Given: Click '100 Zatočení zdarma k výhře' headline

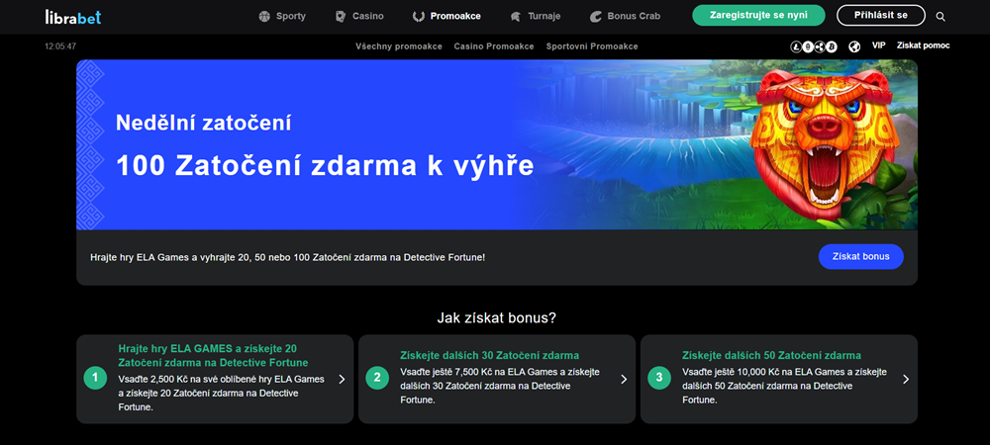Looking at the screenshot, I should 325,165.
